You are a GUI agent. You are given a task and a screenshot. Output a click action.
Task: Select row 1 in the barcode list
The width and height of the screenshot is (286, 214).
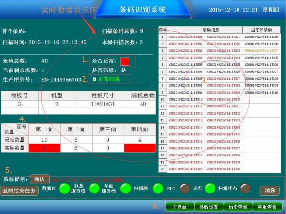(x=220, y=37)
